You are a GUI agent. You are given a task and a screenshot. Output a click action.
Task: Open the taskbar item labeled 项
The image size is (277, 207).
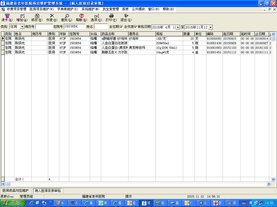pyautogui.click(x=146, y=203)
